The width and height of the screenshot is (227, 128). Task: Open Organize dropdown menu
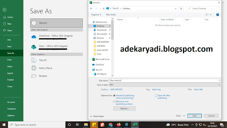coord(96,15)
